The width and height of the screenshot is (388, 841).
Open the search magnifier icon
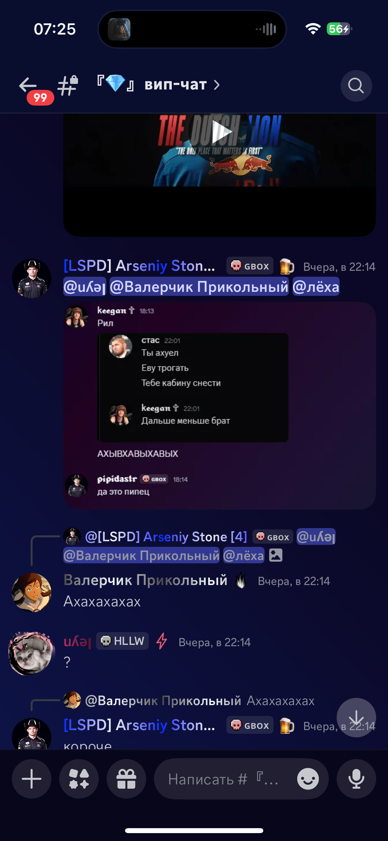pos(356,86)
